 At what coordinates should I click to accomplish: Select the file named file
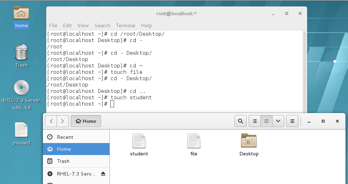pos(194,141)
